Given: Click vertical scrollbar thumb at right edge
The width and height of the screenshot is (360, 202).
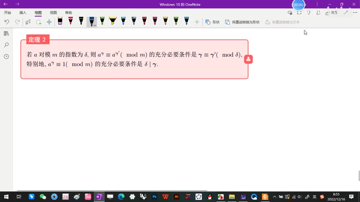Looking at the screenshot, I should click(359, 176).
